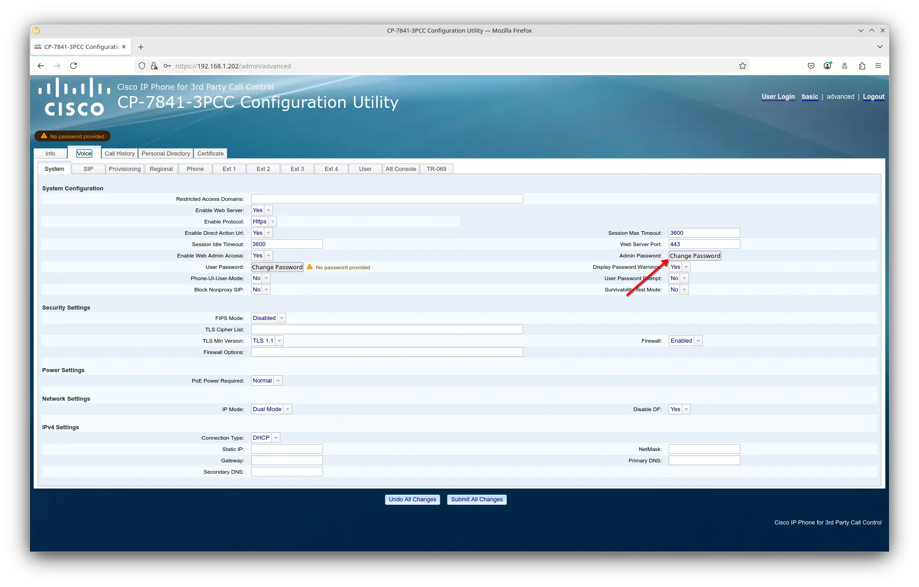
Task: Open the Certificate tab
Action: click(x=210, y=153)
